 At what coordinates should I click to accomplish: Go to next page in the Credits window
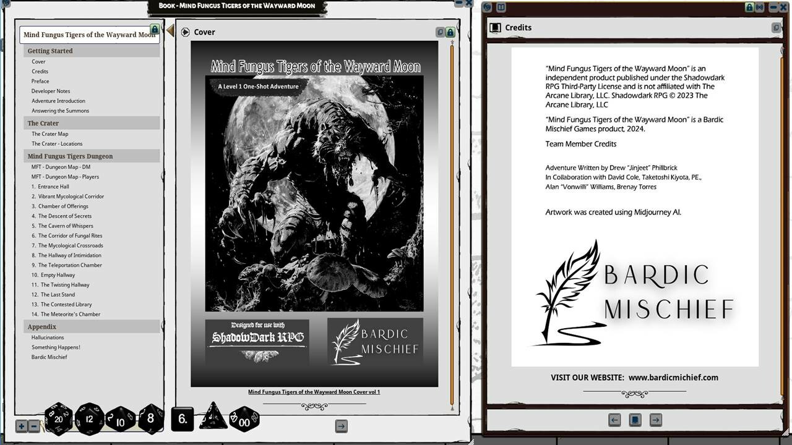point(655,420)
